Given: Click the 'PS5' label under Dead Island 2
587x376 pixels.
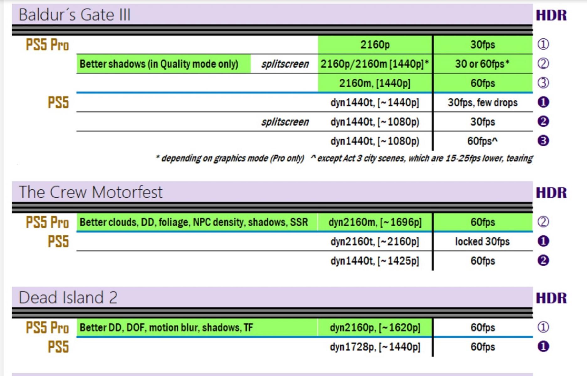Looking at the screenshot, I should 58,347.
